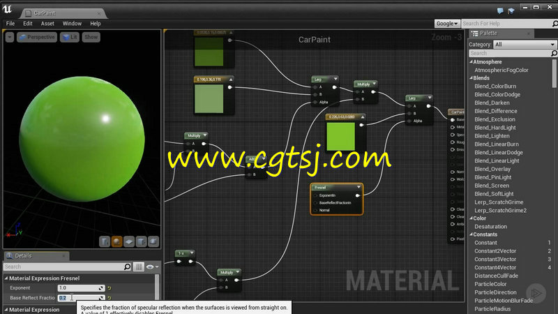Click the Details tab info icon

point(9,255)
